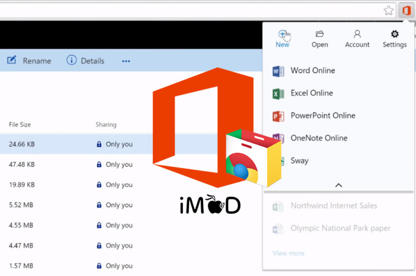Switch to the Open tab
Viewport: 416px width, 276px height.
(320, 38)
